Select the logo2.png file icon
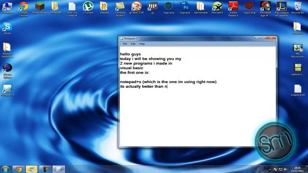 [249, 8]
